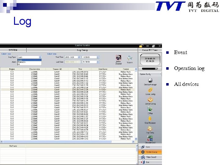Click the log table scroll-up arrow
This screenshot has width=220, height=165.
[136, 69]
